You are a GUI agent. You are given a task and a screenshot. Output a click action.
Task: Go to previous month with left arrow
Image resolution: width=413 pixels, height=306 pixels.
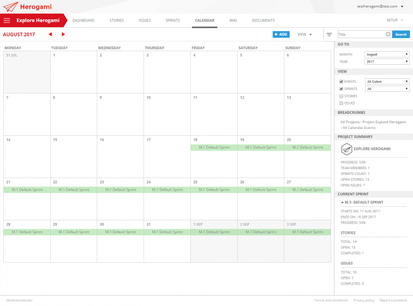(50, 34)
